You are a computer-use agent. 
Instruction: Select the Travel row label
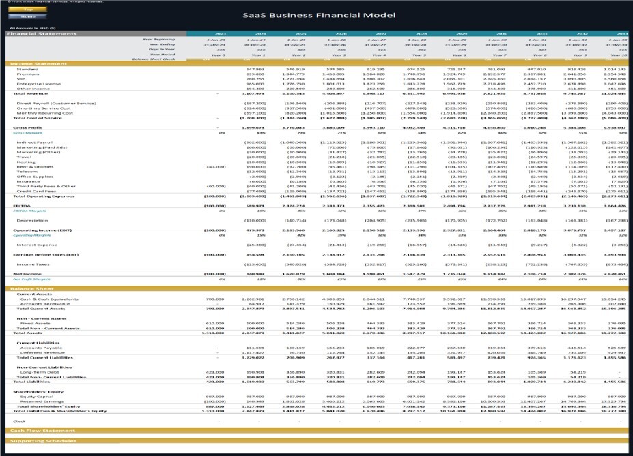(24, 157)
